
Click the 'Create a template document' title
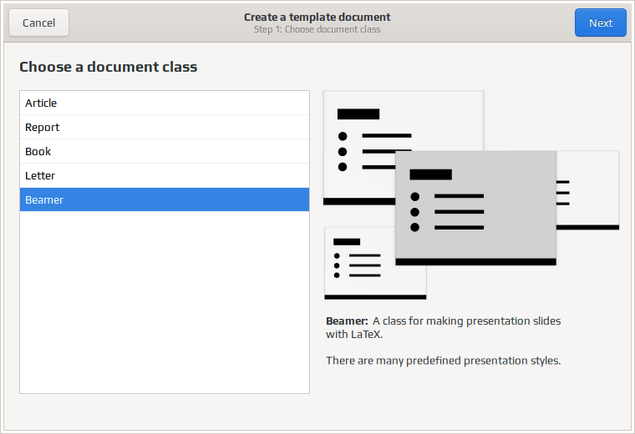pos(317,17)
